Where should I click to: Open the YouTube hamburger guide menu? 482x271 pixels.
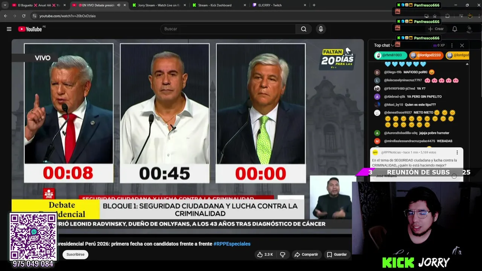coord(9,29)
